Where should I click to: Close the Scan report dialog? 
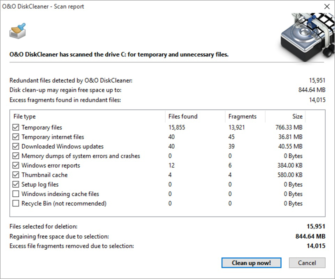coord(327,7)
